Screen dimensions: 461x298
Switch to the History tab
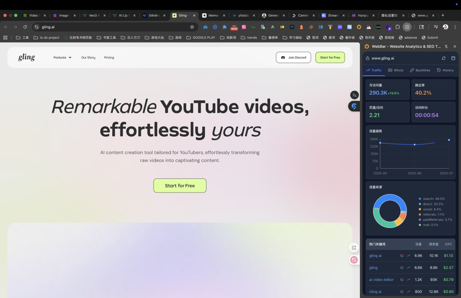(445, 70)
